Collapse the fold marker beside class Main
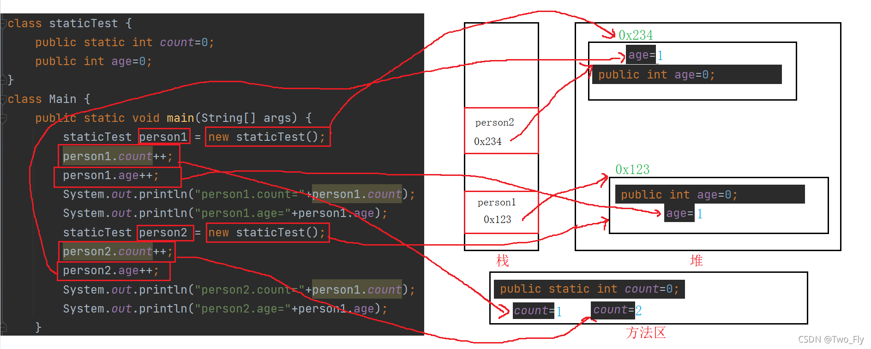The height and width of the screenshot is (349, 871). pyautogui.click(x=4, y=99)
